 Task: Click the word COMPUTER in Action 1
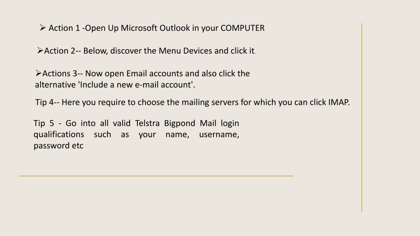pyautogui.click(x=242, y=28)
